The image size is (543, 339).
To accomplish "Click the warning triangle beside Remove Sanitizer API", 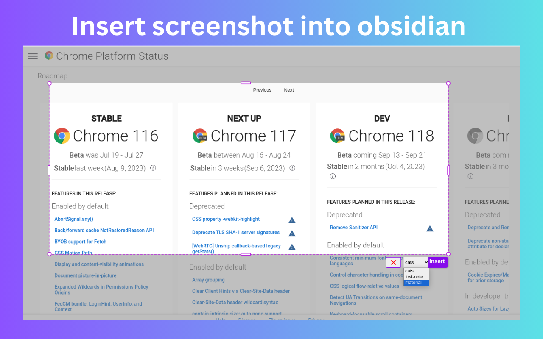I will click(430, 228).
